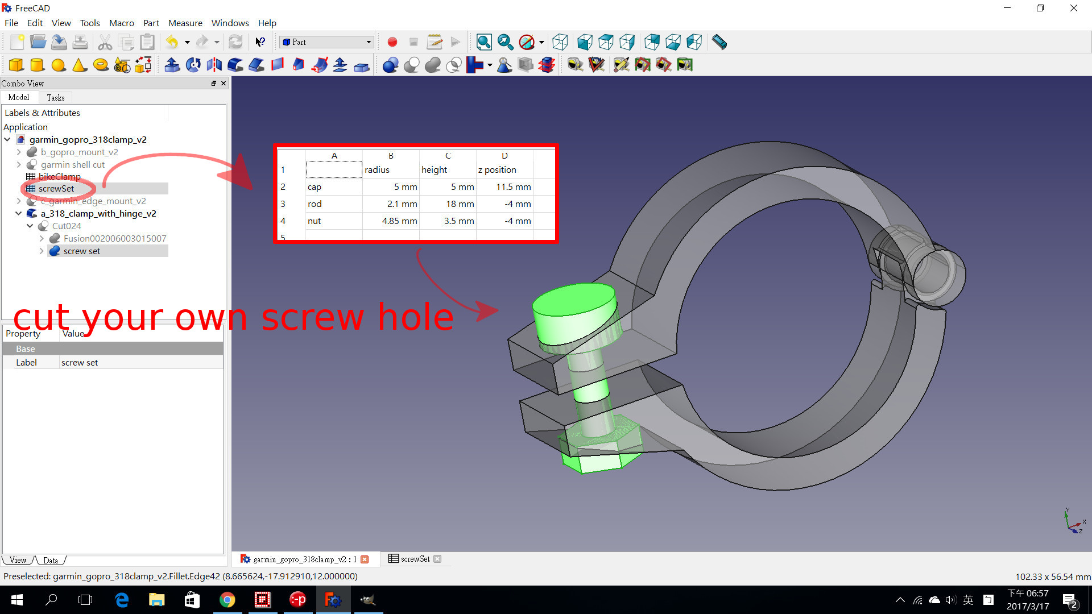
Task: Undo the last action
Action: (172, 42)
